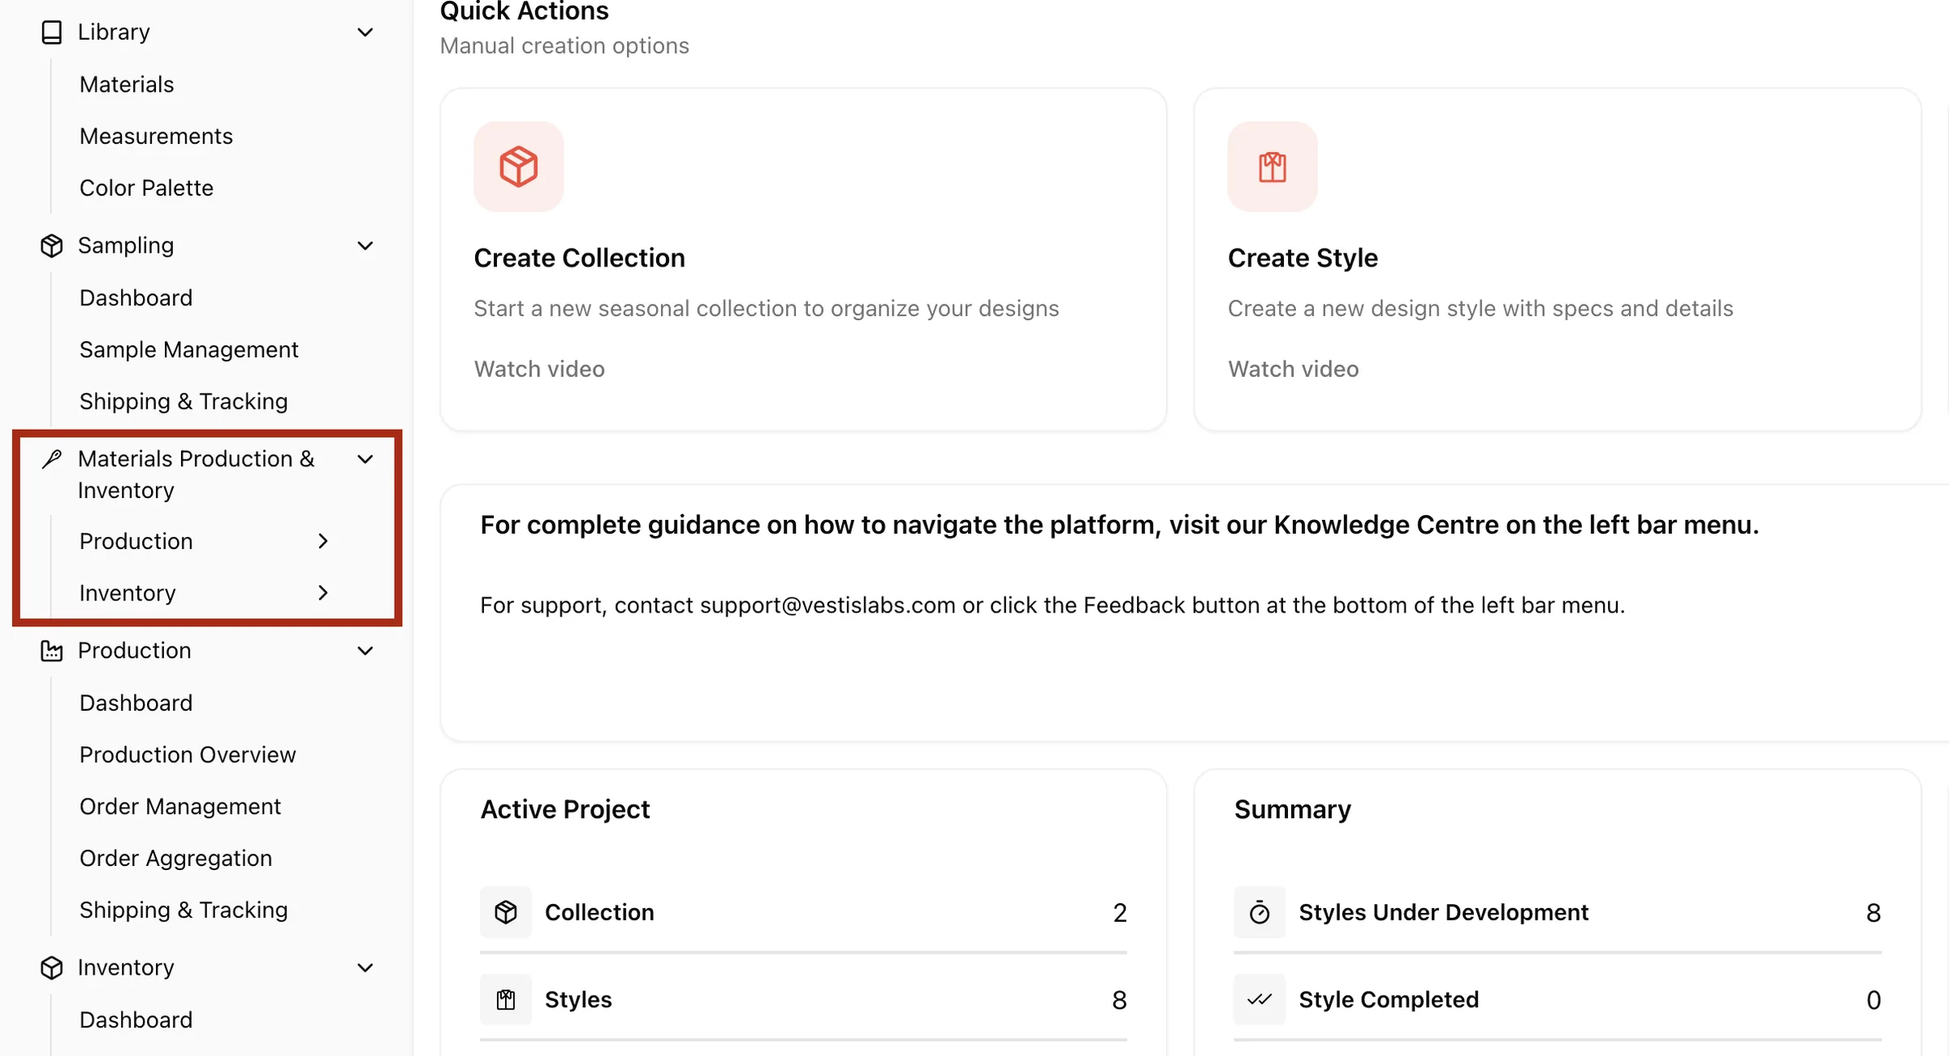This screenshot has height=1056, width=1949.
Task: Click the Style Completed double-check icon
Action: click(x=1260, y=999)
